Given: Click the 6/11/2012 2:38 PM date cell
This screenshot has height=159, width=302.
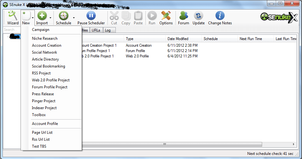Looking at the screenshot, I should pyautogui.click(x=182, y=45).
